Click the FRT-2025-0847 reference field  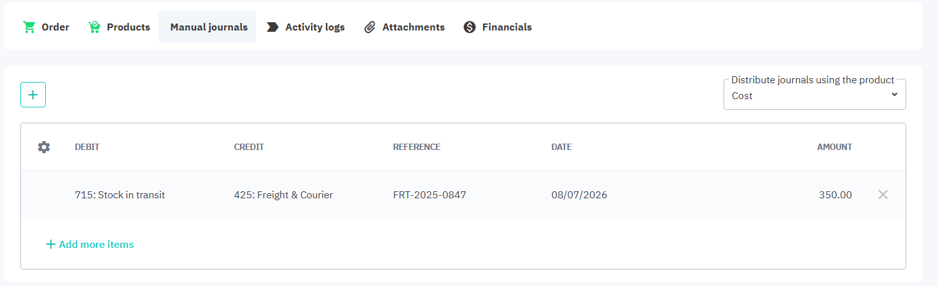pos(430,195)
